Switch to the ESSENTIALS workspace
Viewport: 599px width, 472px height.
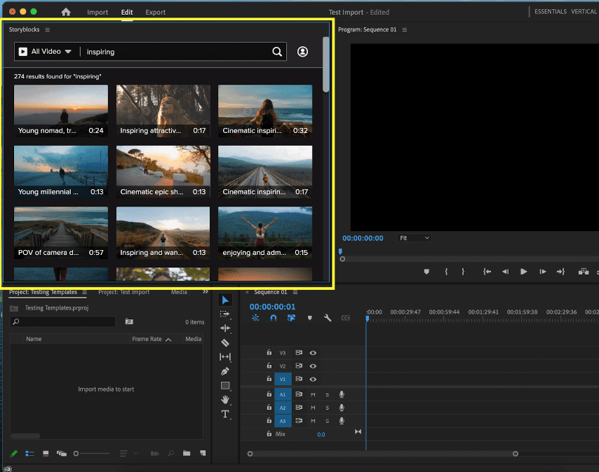pos(549,12)
